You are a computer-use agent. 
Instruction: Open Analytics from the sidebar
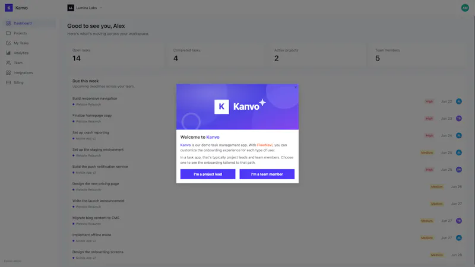(x=29, y=53)
